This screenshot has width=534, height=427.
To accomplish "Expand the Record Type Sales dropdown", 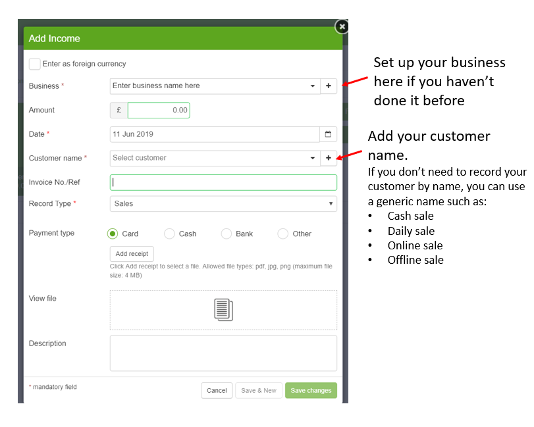I will click(223, 204).
